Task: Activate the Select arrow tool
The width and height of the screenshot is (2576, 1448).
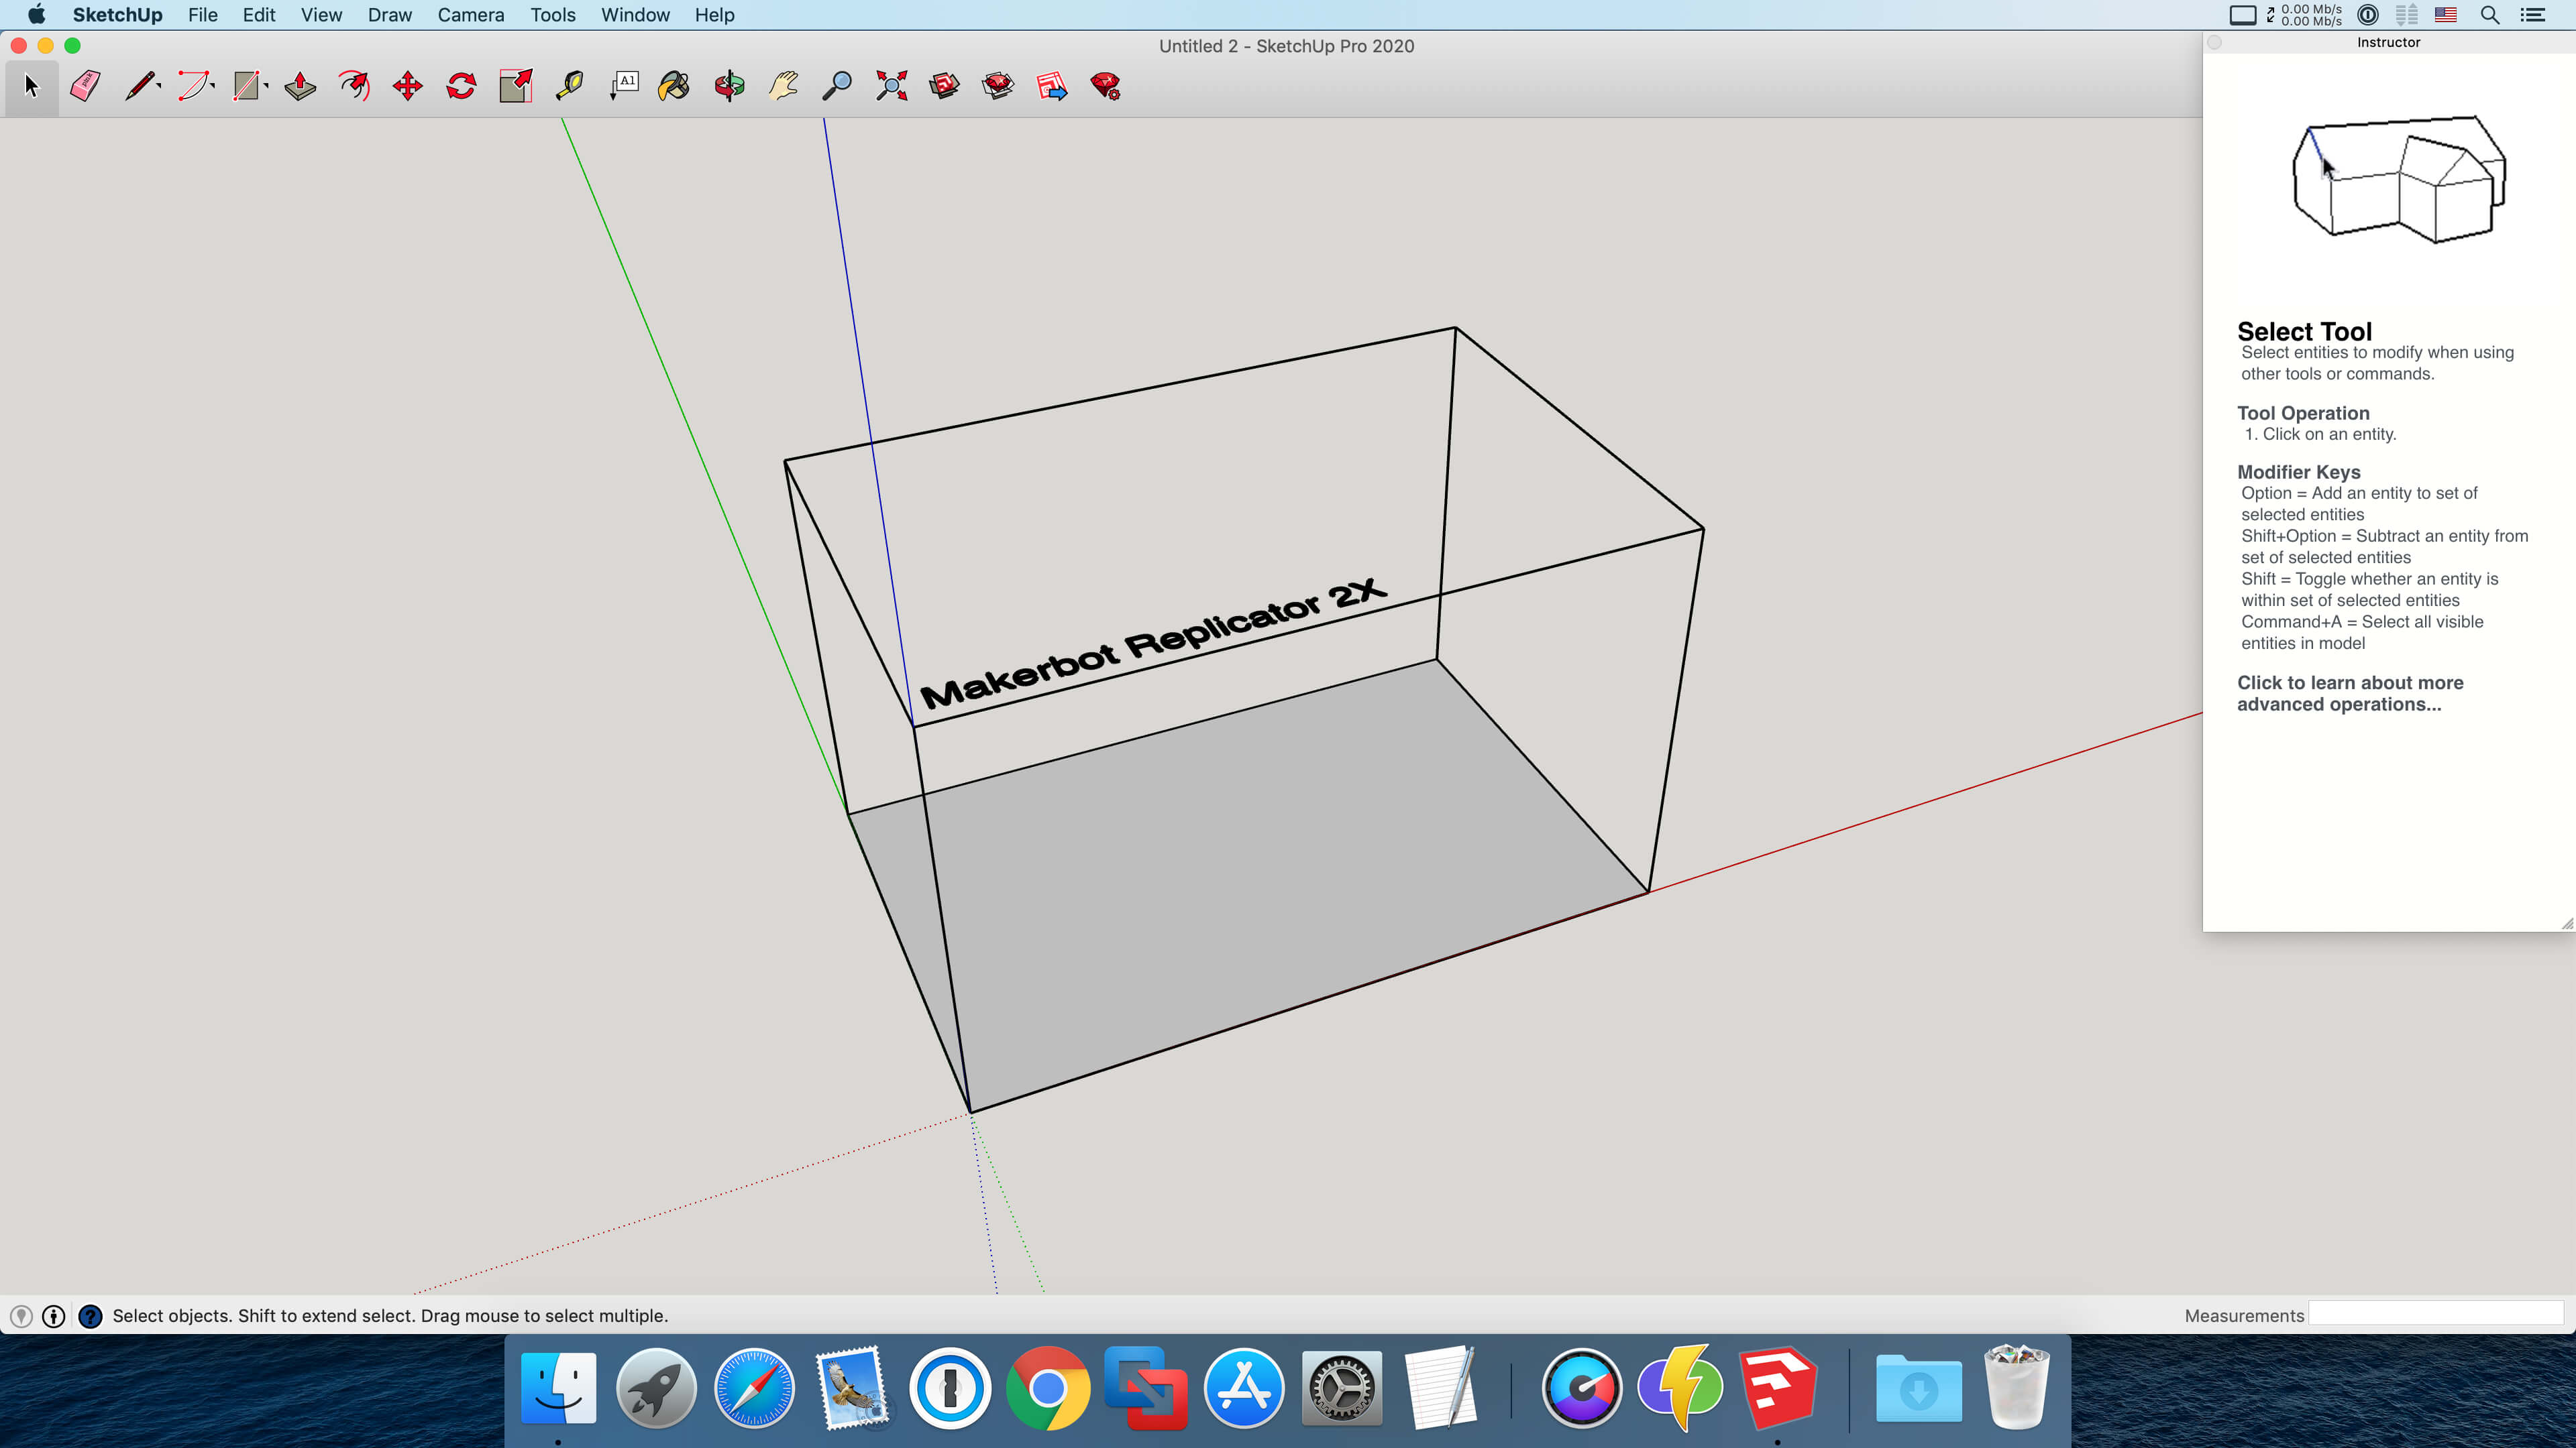Action: coord(31,87)
